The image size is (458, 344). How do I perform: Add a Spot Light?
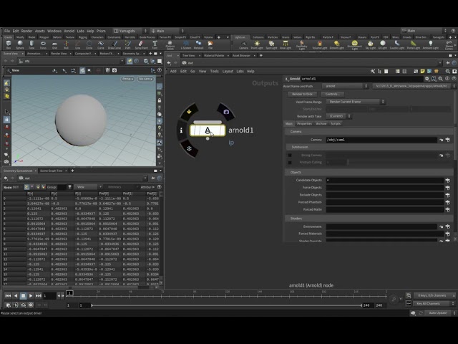point(271,44)
